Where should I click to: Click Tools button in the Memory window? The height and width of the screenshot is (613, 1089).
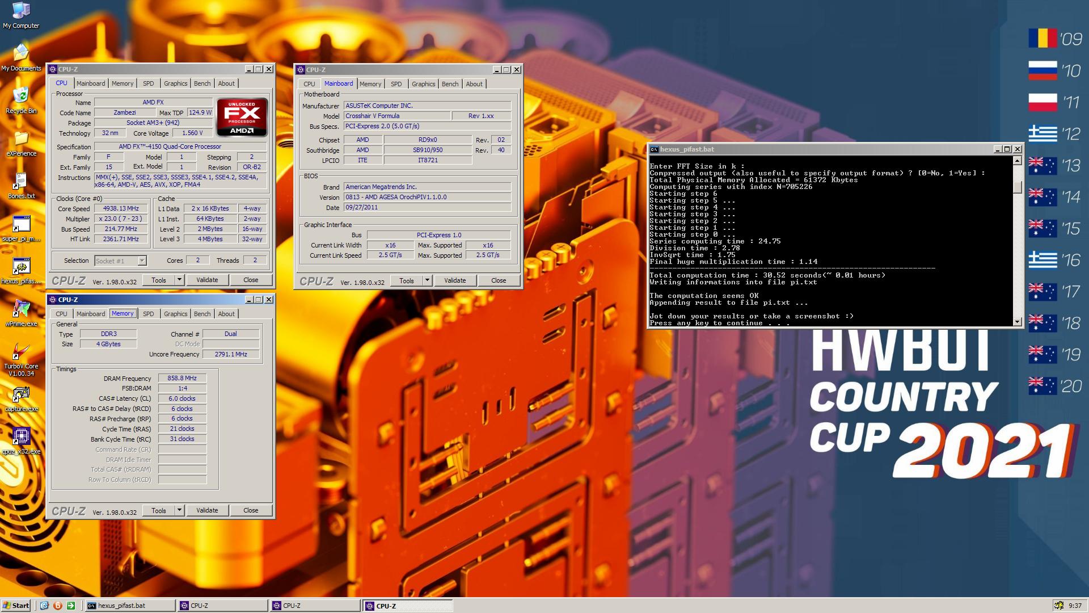point(159,510)
